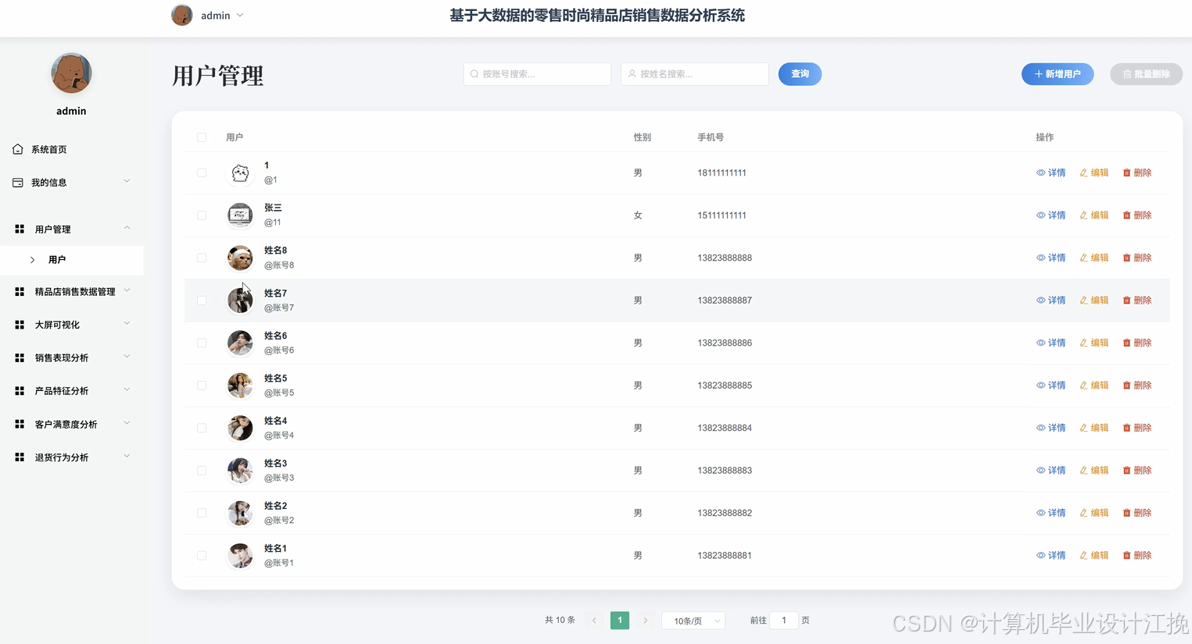View 详情 for user 张三
The height and width of the screenshot is (644, 1192).
pos(1051,215)
